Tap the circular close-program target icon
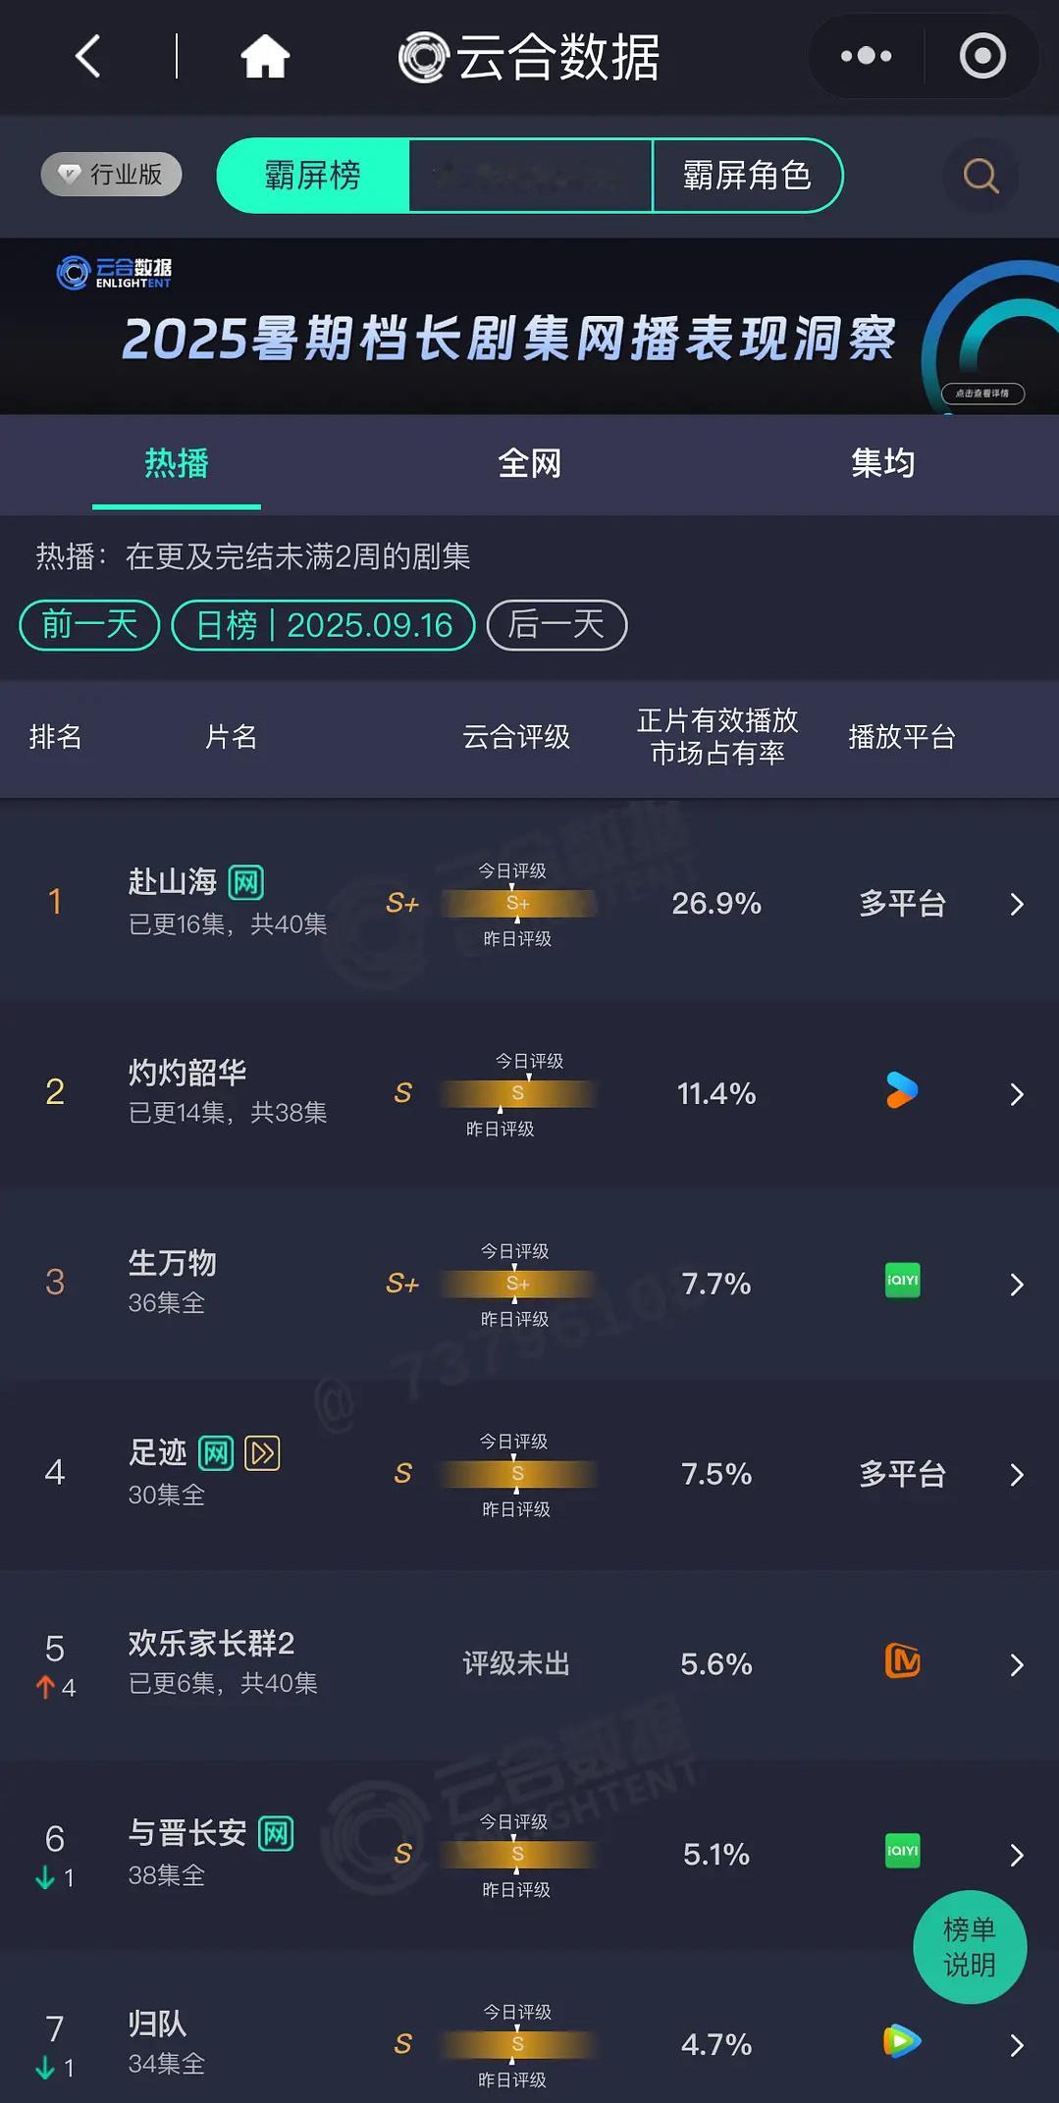Viewport: 1059px width, 2103px height. pyautogui.click(x=982, y=56)
